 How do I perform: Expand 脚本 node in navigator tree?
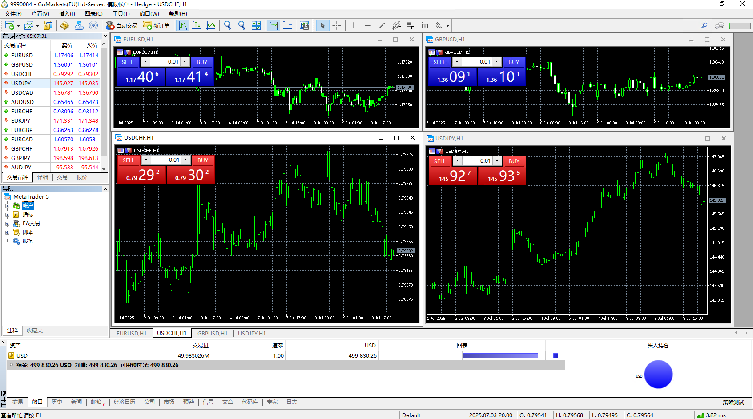[7, 232]
